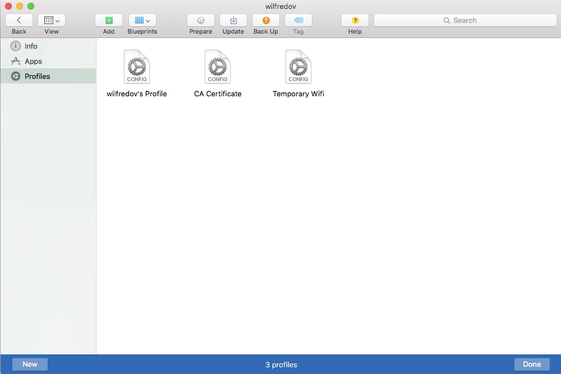Screen dimensions: 561x374
Task: Click the green Add plus icon
Action: pos(109,20)
